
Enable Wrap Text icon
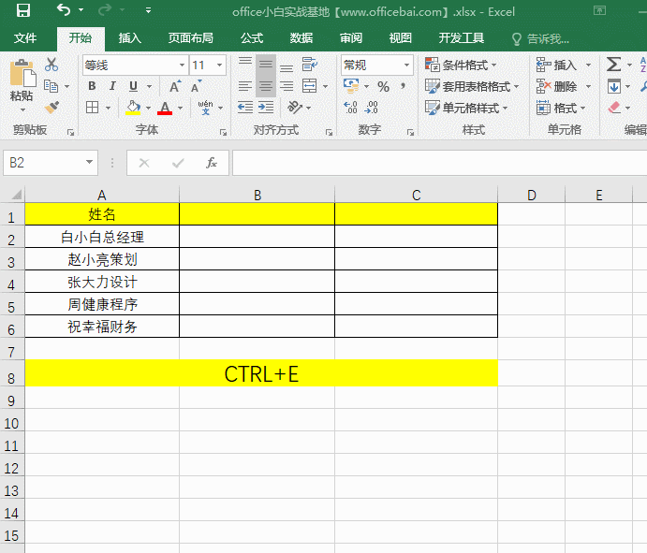pyautogui.click(x=310, y=65)
